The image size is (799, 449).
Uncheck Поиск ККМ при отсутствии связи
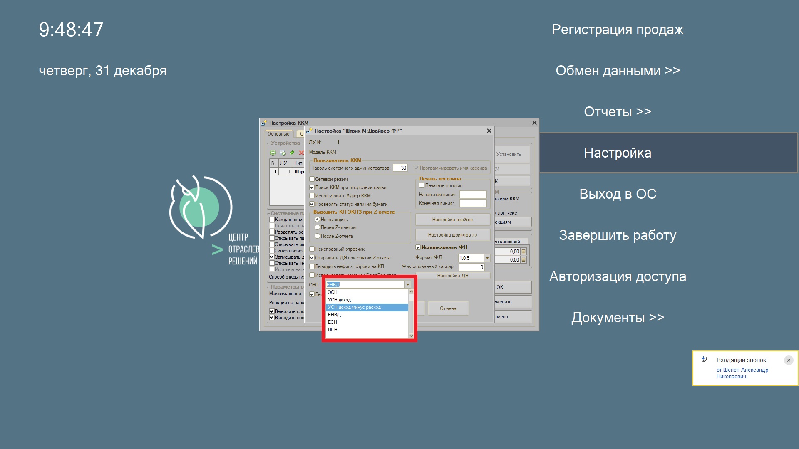[x=312, y=187]
